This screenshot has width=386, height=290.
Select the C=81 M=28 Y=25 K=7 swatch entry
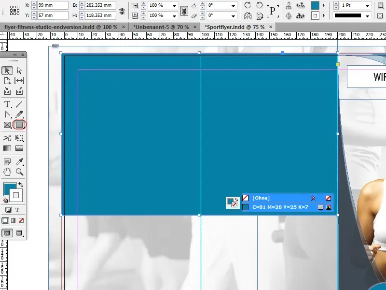click(287, 207)
